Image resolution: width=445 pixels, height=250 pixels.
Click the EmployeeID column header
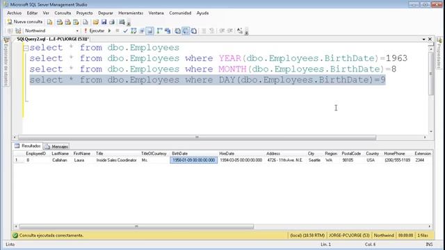[x=35, y=153]
